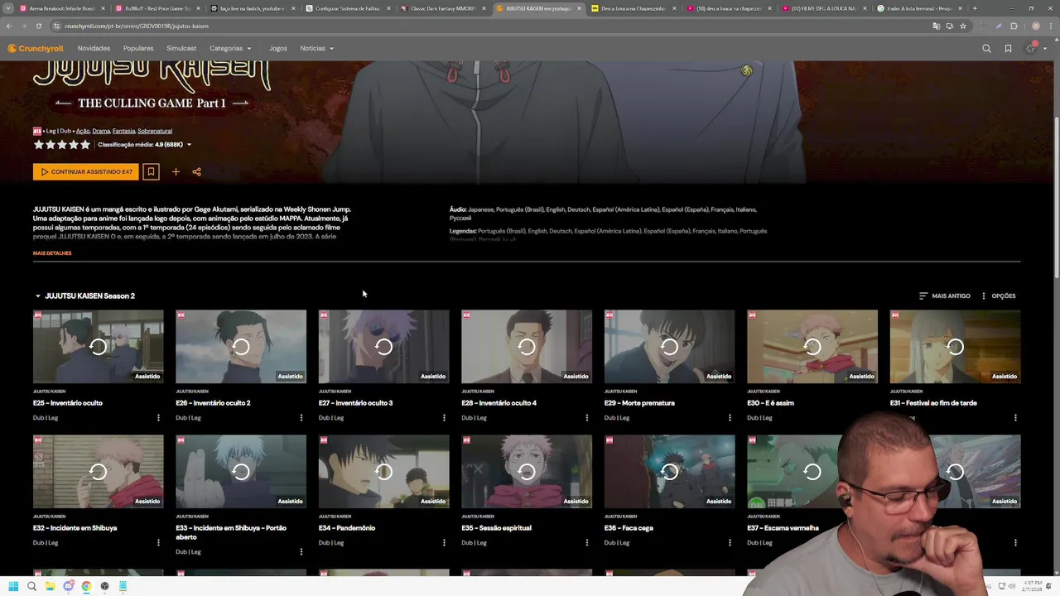Follow the Sobrenatural genre link
Image resolution: width=1060 pixels, height=596 pixels.
click(155, 131)
